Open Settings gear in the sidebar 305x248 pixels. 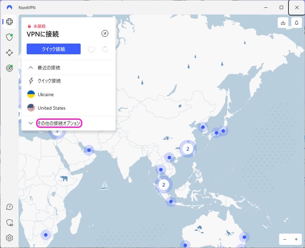pyautogui.click(x=9, y=238)
